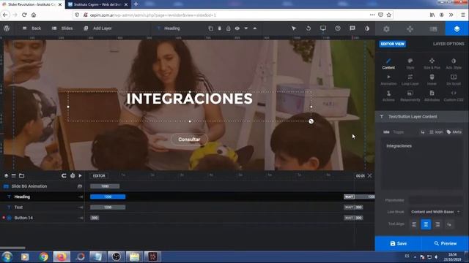Viewport: 469px width, 263px height.
Task: Open the Loop Layer options
Action: [410, 80]
